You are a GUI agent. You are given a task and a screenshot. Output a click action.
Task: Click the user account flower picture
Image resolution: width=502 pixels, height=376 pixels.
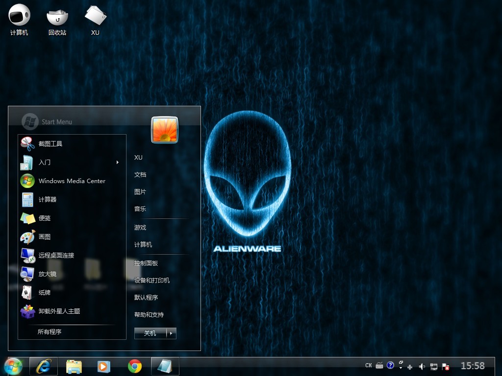pos(164,130)
